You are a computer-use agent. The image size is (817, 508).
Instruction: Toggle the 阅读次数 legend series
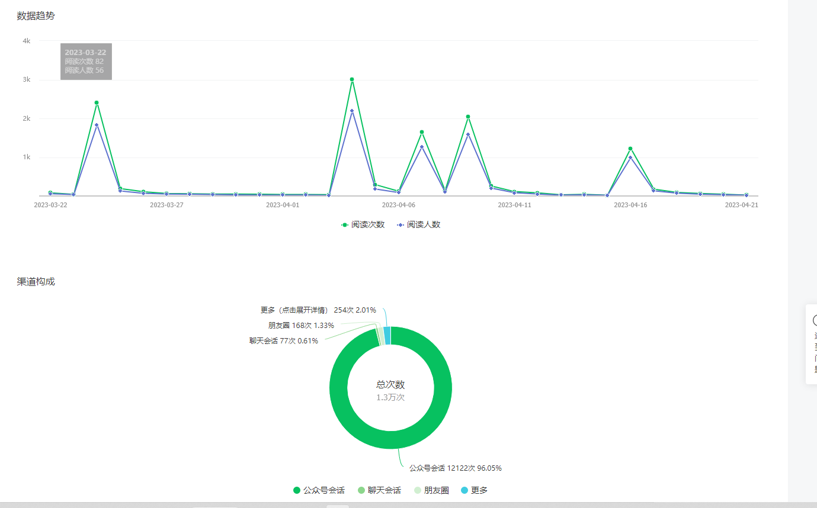click(x=363, y=224)
